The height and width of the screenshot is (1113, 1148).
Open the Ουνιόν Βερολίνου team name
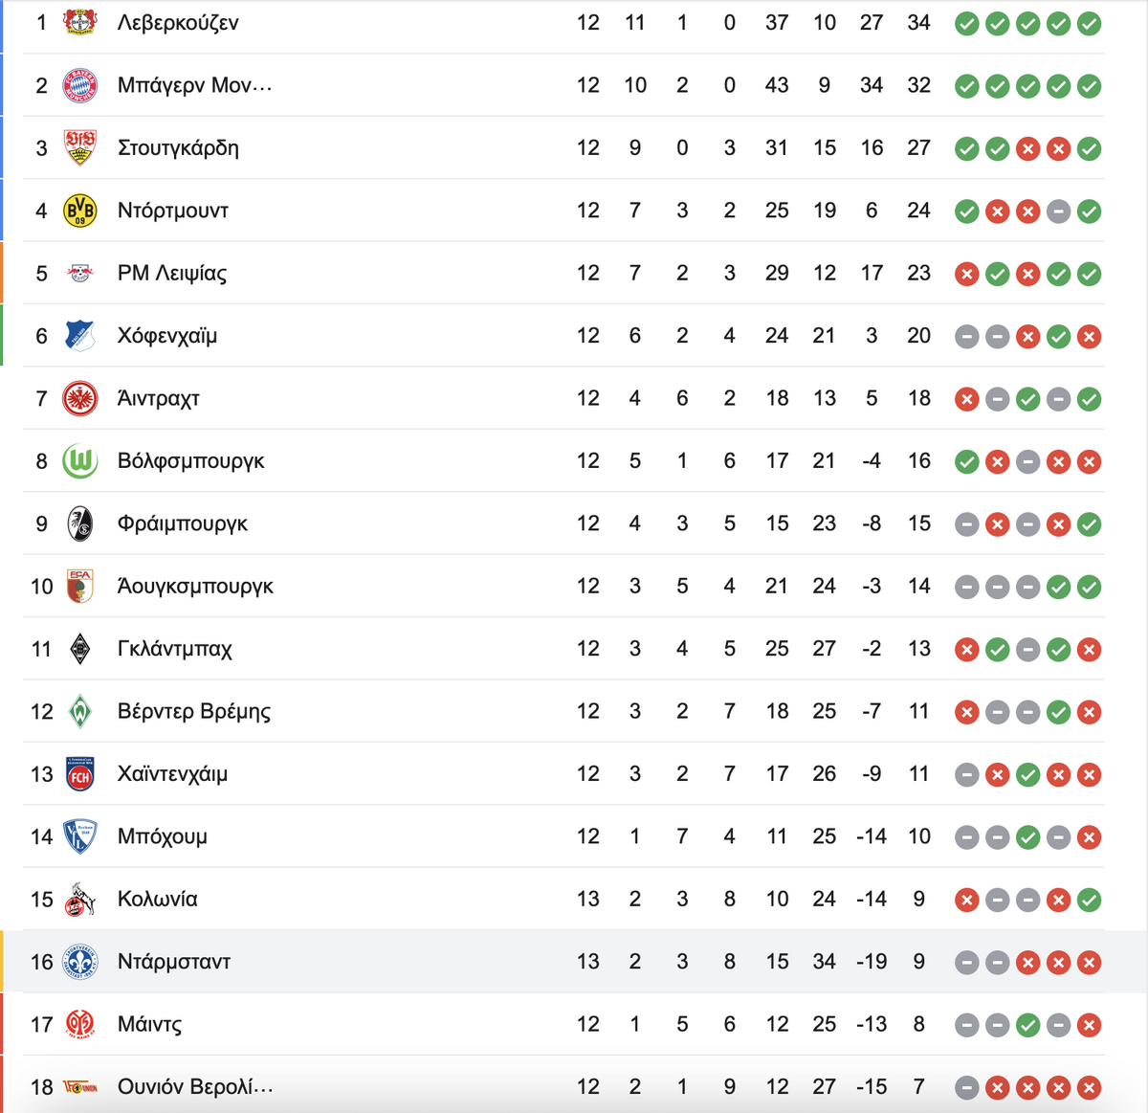[x=195, y=1087]
